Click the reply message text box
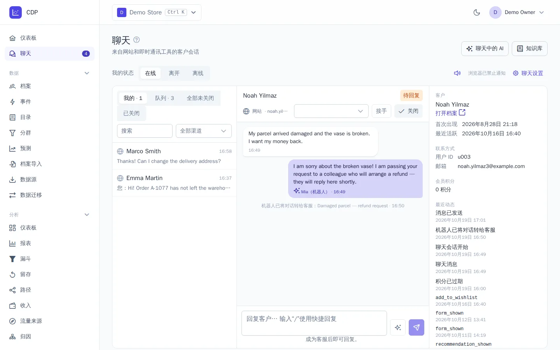The width and height of the screenshot is (560, 350). 314,323
